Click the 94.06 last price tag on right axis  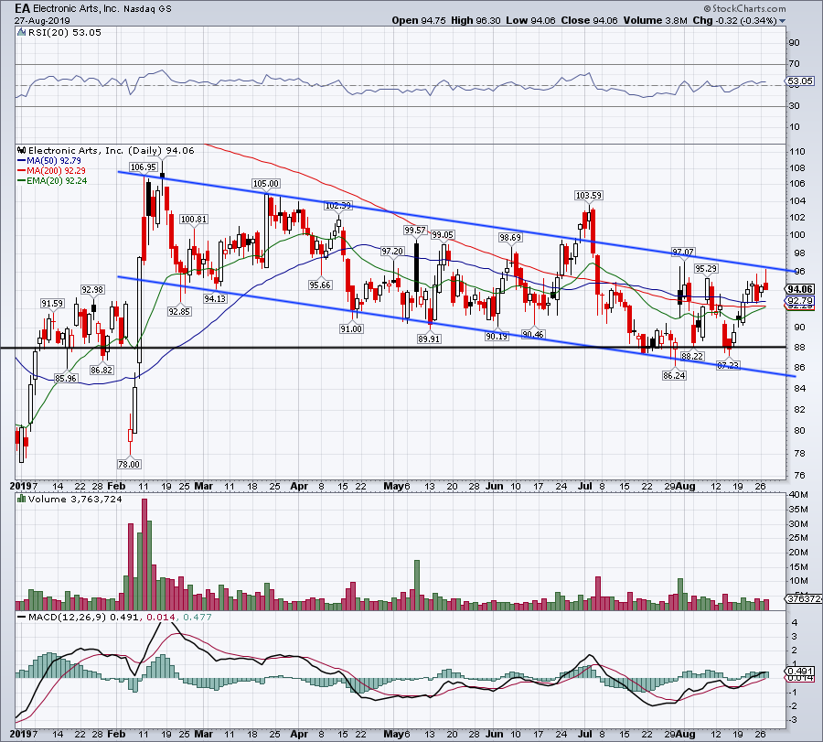pos(800,289)
